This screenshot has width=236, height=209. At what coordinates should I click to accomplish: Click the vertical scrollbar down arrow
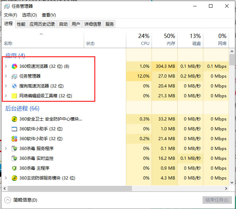232,183
